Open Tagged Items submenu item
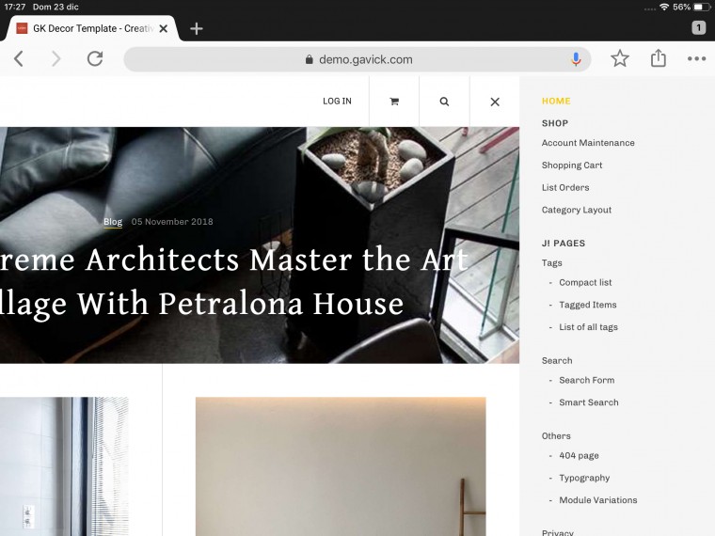Viewport: 715px width, 536px height. 588,305
